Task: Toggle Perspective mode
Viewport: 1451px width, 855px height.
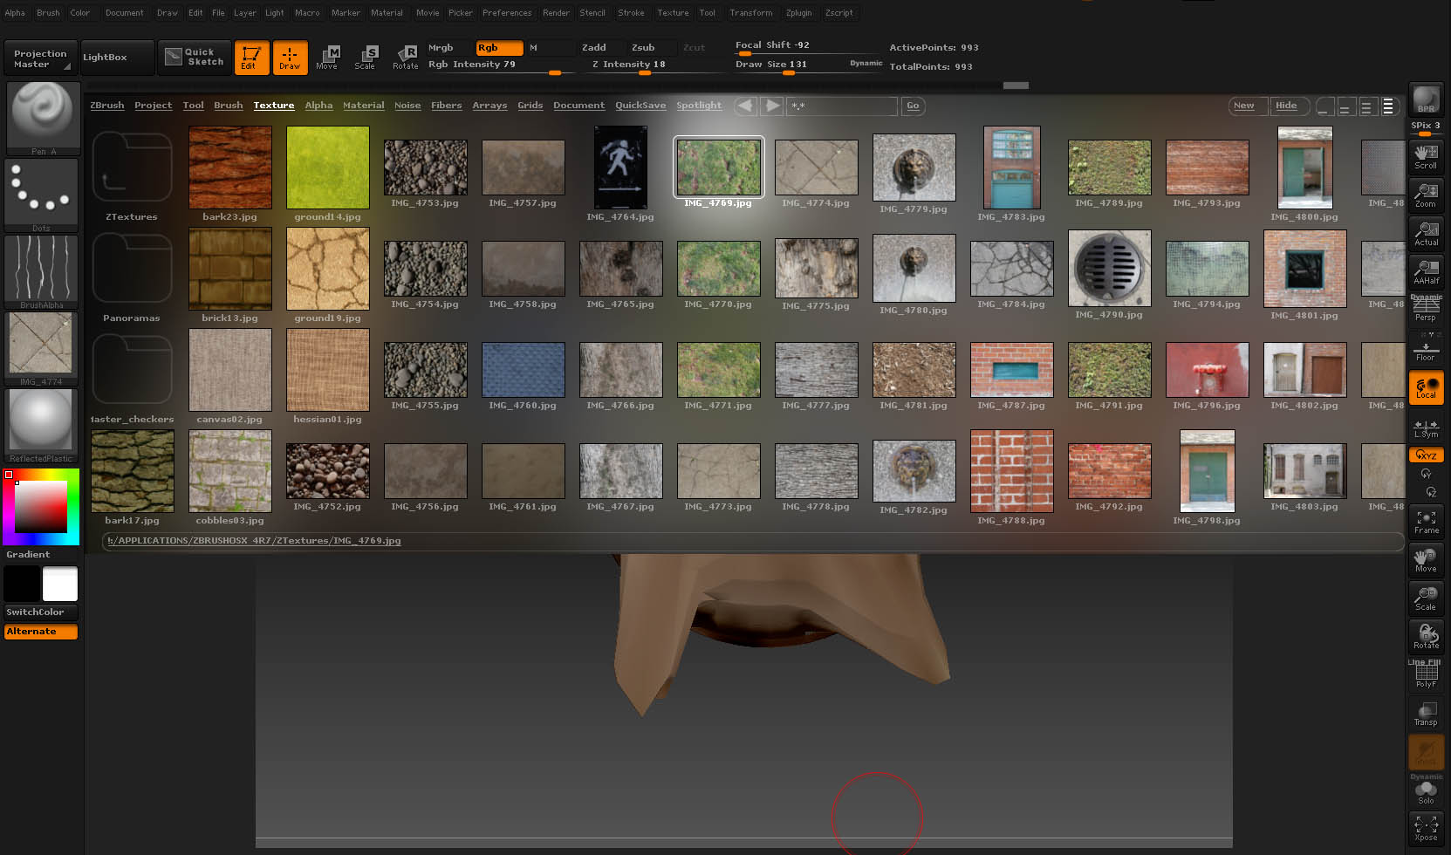Action: pos(1426,310)
